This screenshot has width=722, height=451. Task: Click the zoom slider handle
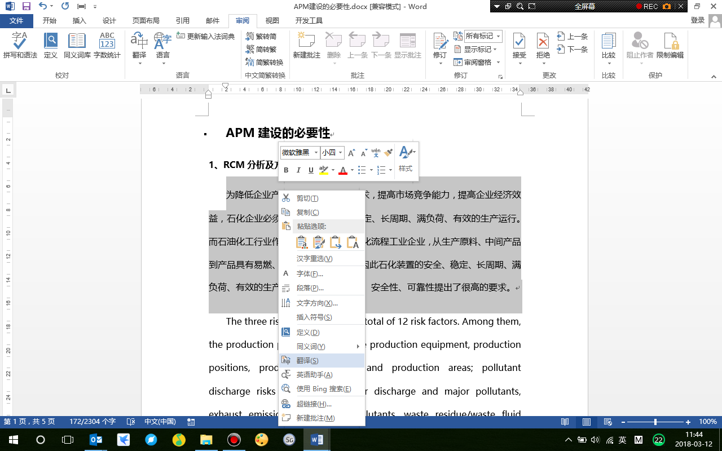[x=655, y=422]
